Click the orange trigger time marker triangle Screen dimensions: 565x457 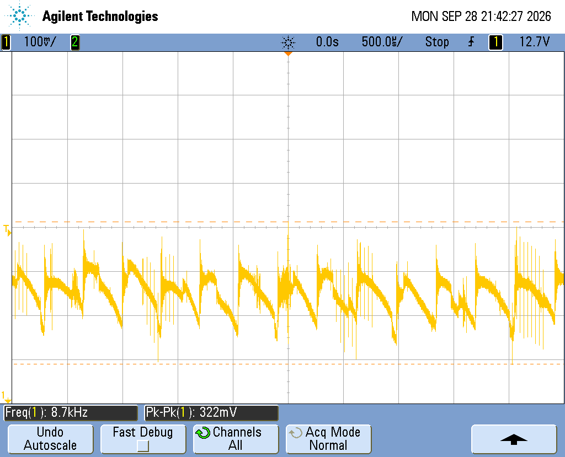click(x=288, y=53)
